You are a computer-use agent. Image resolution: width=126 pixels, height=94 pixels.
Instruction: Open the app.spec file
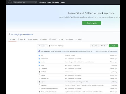[x=44, y=85]
